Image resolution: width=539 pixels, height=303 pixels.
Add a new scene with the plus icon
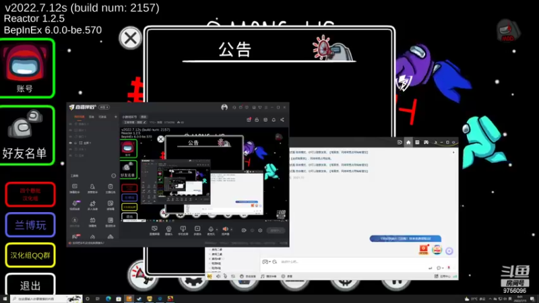(115, 116)
